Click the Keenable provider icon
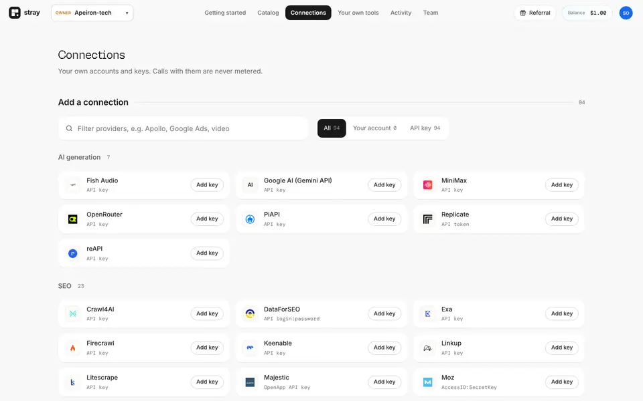Screen dimensions: 643x401 (x=250, y=348)
